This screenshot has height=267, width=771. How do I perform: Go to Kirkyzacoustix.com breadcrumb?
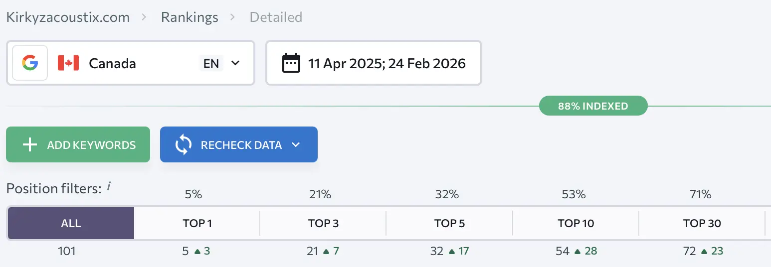point(68,17)
